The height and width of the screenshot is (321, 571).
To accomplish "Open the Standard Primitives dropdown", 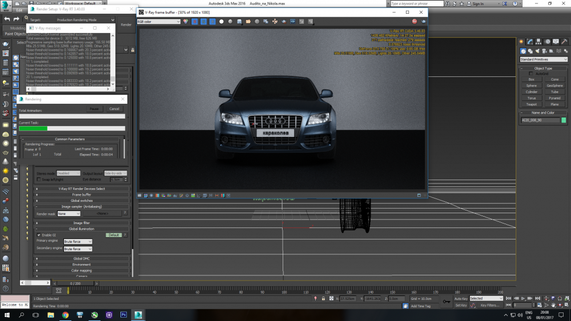I will [x=544, y=59].
